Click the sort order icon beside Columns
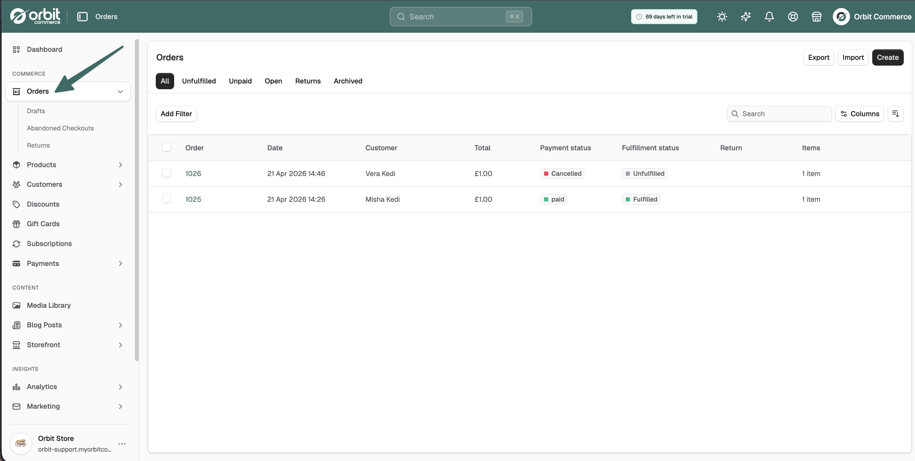The height and width of the screenshot is (461, 915). 895,114
